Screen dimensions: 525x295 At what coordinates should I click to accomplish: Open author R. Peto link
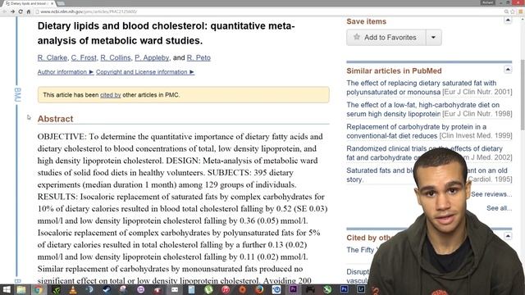[x=199, y=57]
